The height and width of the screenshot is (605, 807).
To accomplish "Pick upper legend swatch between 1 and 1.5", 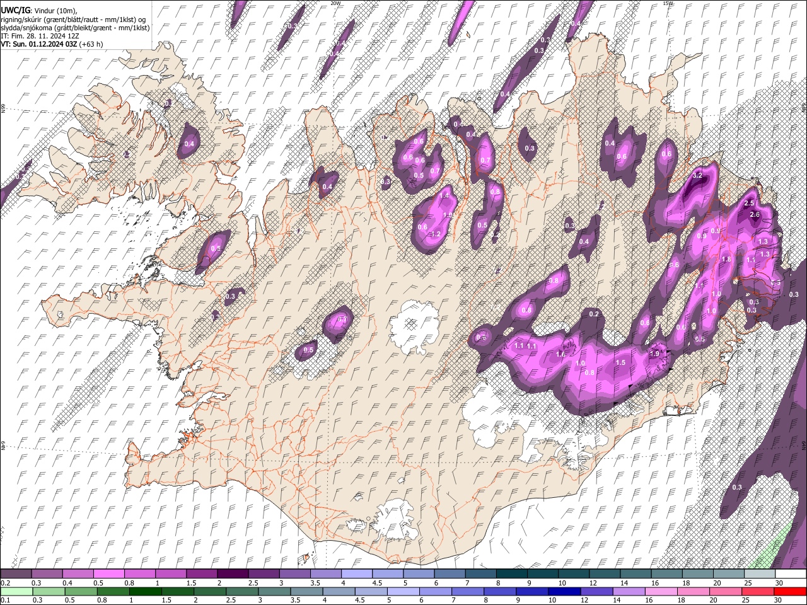I will [170, 574].
